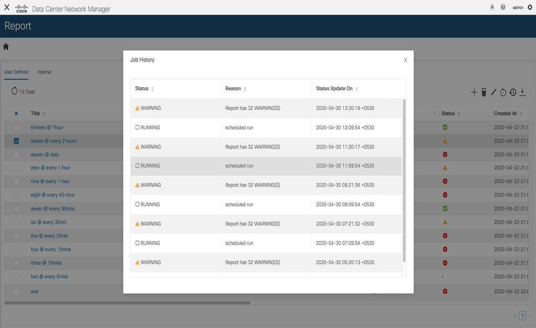Click the add new report icon
Screen dimensions: 536x328
(x=474, y=92)
